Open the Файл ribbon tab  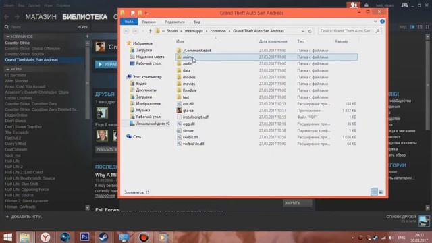129,22
